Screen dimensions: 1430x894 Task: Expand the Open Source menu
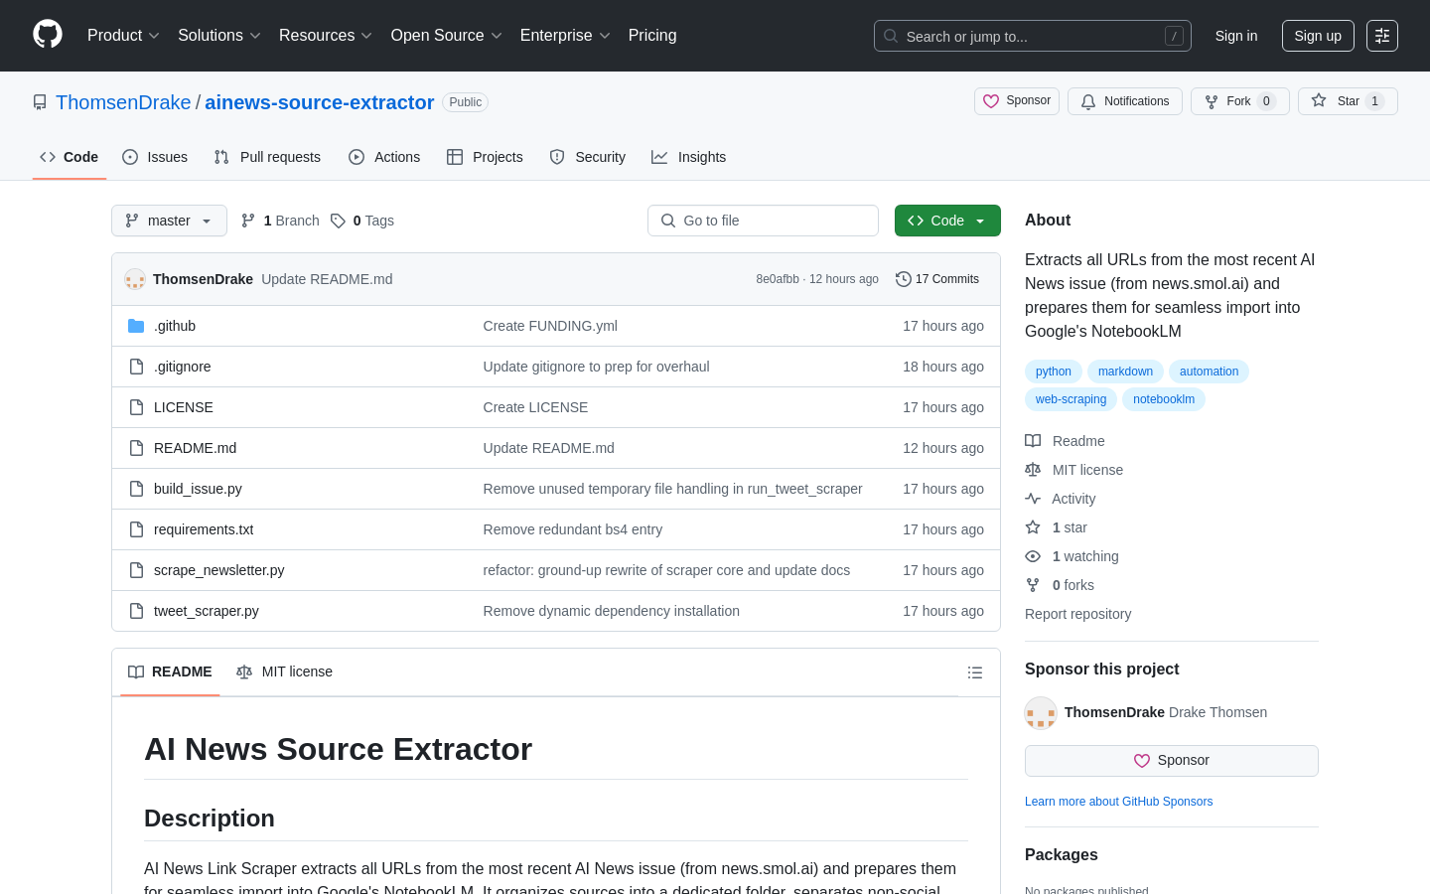[447, 36]
